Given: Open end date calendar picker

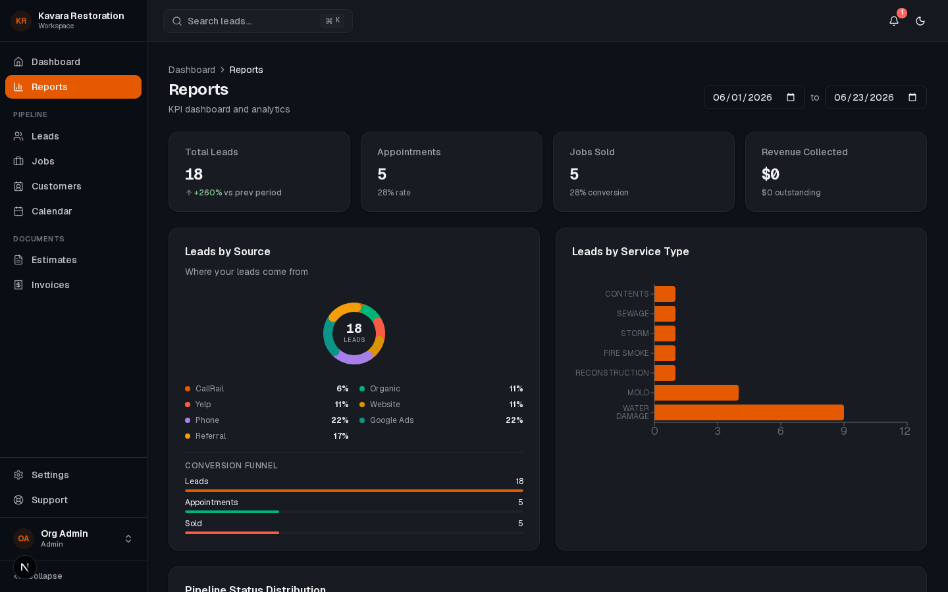Looking at the screenshot, I should (912, 97).
